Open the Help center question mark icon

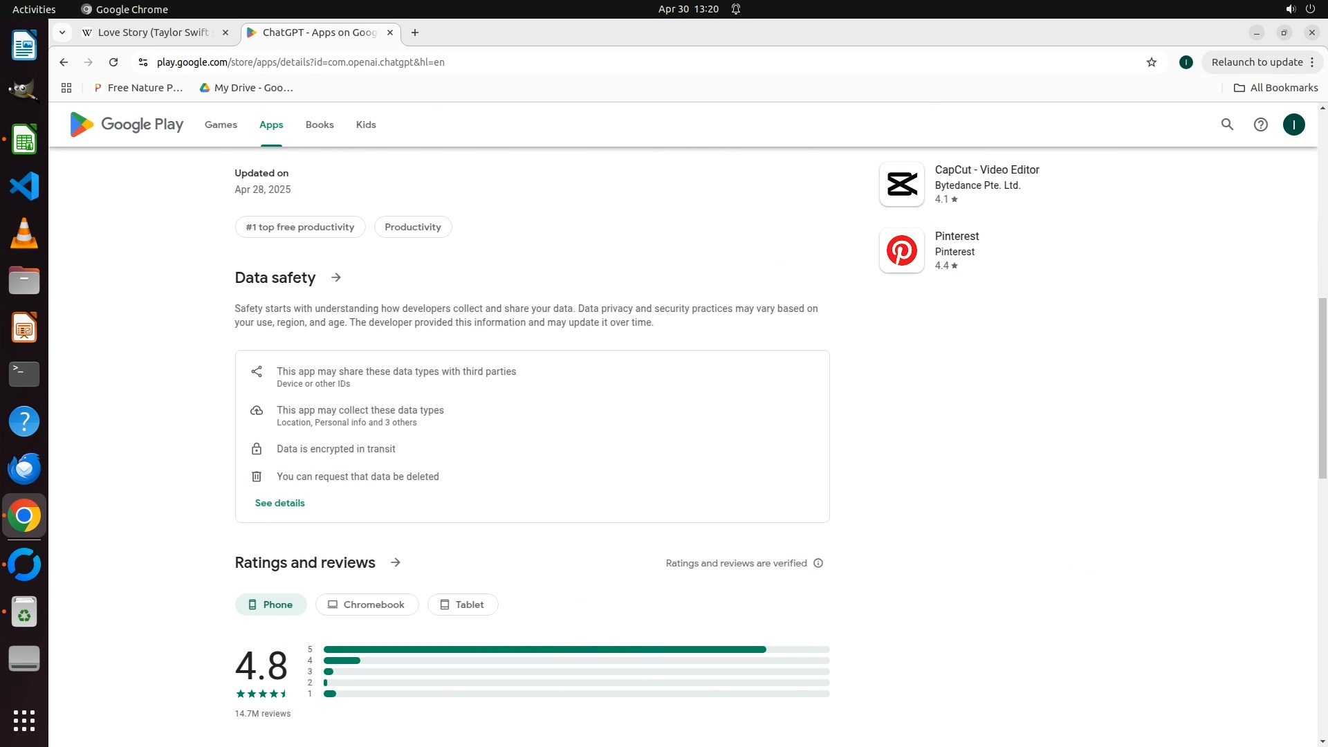click(1260, 124)
